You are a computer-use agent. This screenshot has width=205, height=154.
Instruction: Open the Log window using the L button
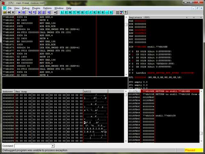[62, 12]
